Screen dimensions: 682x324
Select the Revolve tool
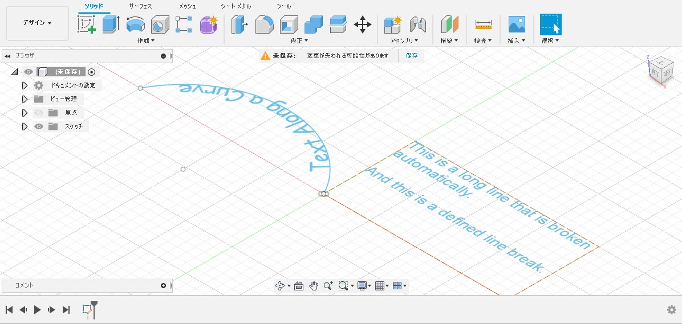tap(135, 24)
